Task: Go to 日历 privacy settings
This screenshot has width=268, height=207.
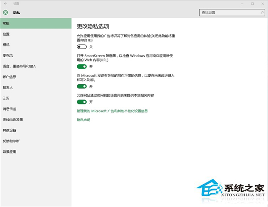Action: pyautogui.click(x=36, y=98)
